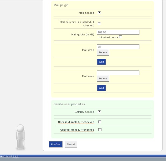The width and height of the screenshot is (166, 161).
Task: Delete the Mail alias entry
Action: 103,79
